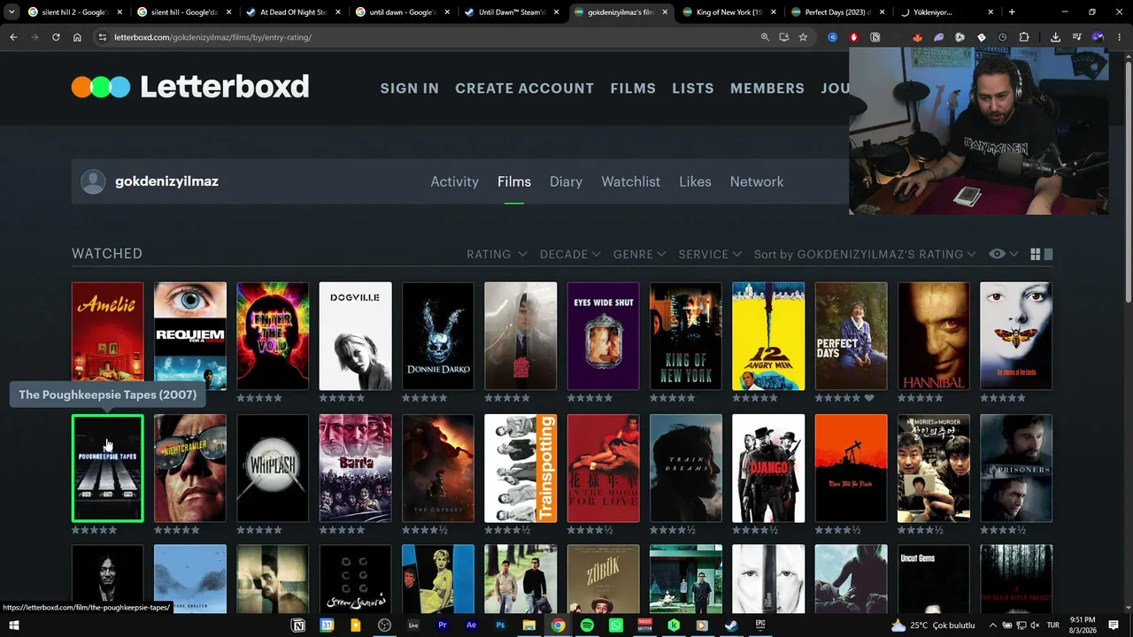Open OBS Studio from the taskbar
Screen dimensions: 1133x637
384,625
